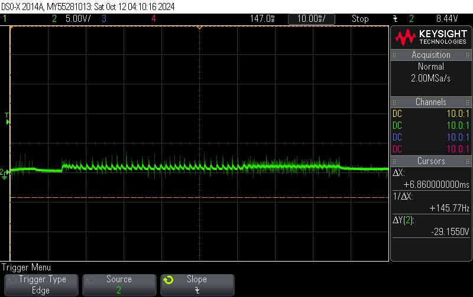This screenshot has width=473, height=297.
Task: Click the Normal acquisition mode text
Action: coord(431,66)
